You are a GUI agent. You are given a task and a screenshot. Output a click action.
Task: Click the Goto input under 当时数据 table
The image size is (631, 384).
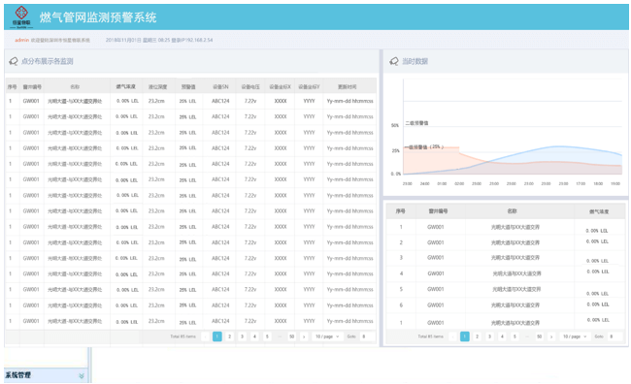(614, 336)
